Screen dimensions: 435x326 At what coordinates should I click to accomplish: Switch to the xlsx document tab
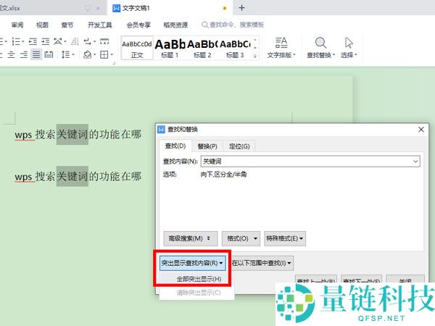coord(53,8)
